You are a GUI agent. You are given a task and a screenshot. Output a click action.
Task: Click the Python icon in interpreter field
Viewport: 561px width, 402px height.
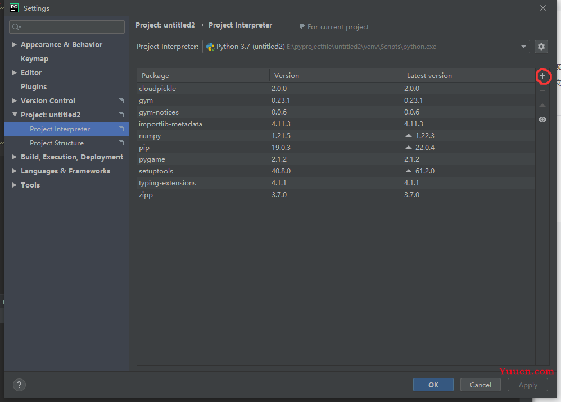tap(210, 47)
